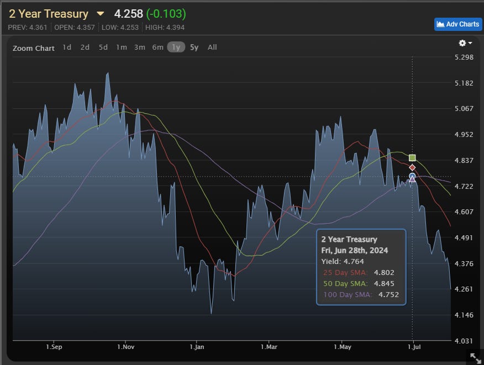Set chart zoom to 6m
The image size is (484, 365).
(157, 47)
